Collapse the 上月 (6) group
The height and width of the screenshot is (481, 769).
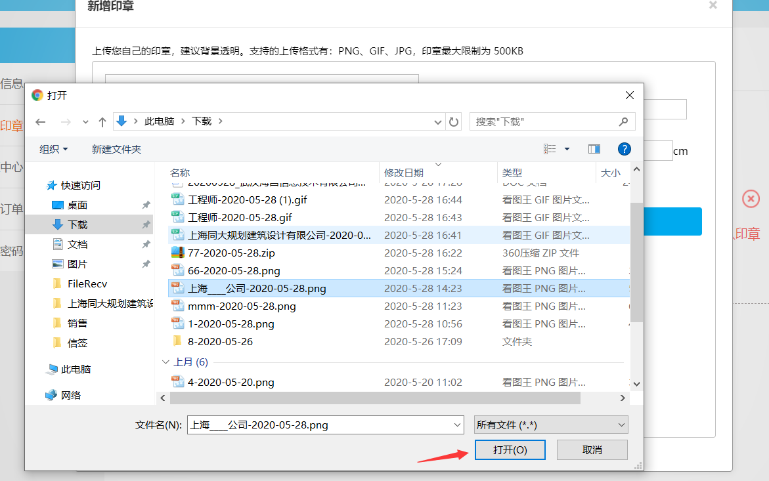(165, 362)
